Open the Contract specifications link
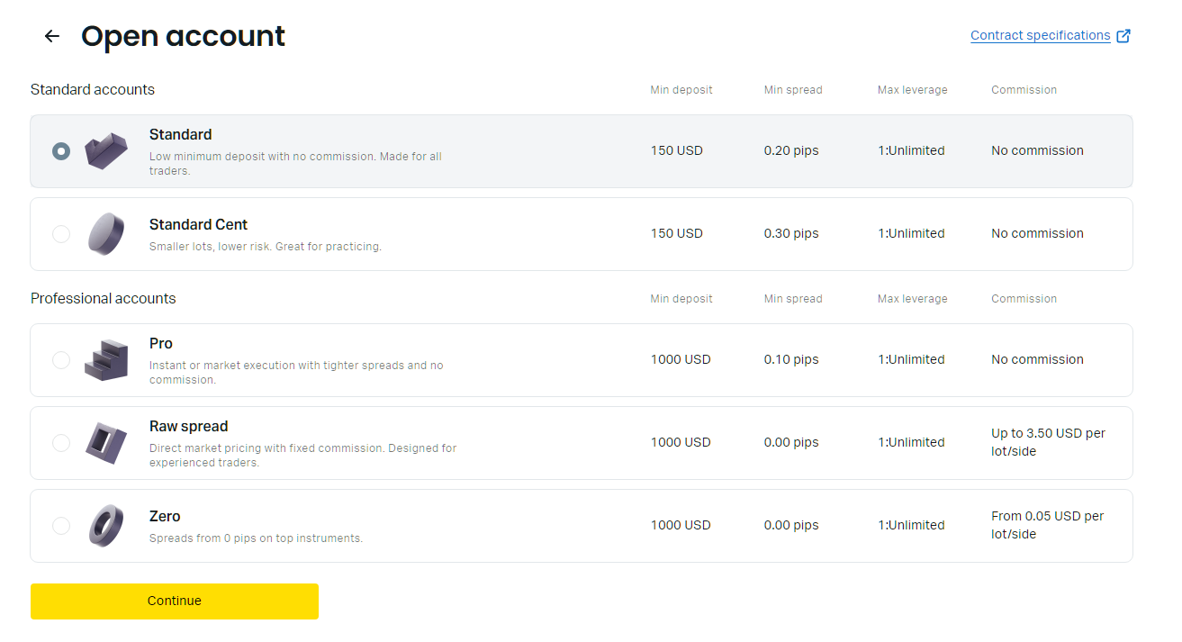Viewport: 1182px width, 642px height. click(1040, 36)
